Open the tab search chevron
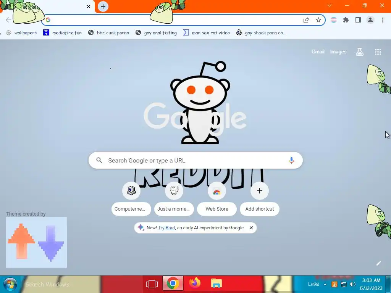The width and height of the screenshot is (391, 293). [x=330, y=5]
